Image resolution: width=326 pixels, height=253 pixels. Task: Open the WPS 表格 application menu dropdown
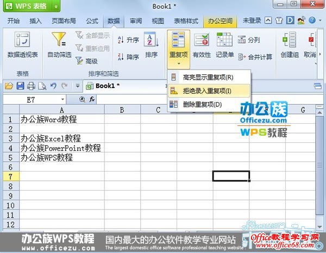[x=56, y=7]
